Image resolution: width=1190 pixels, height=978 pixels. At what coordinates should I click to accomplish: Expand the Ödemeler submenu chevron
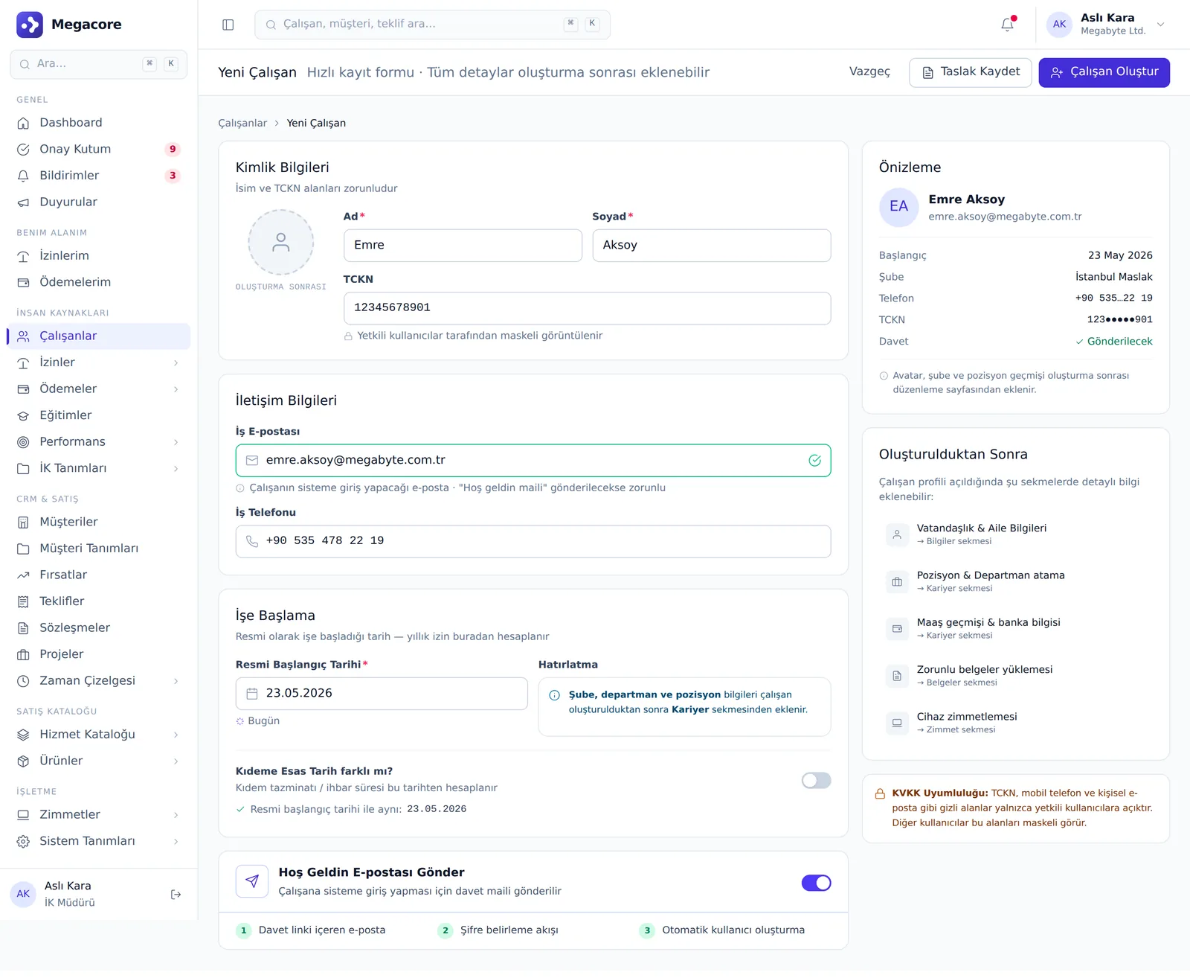pyautogui.click(x=176, y=389)
